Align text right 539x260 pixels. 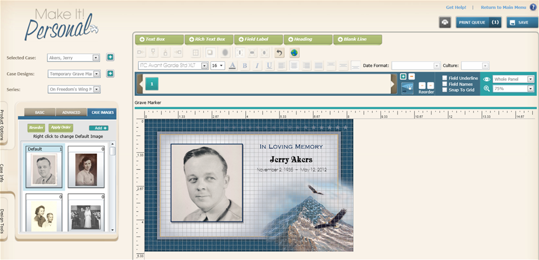[x=306, y=66]
